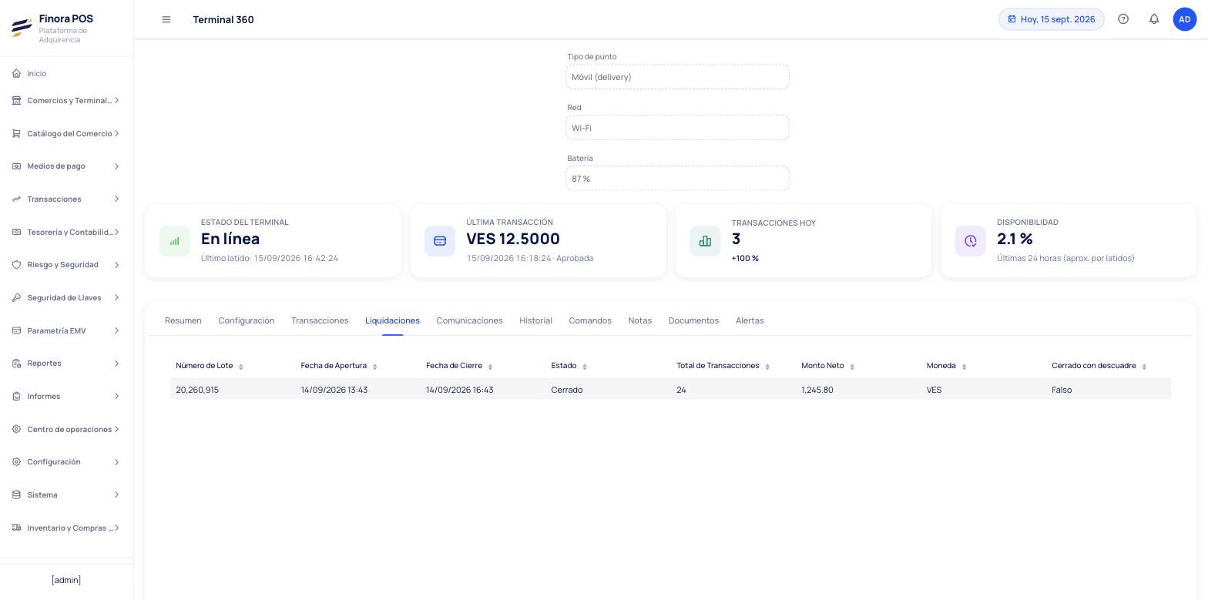This screenshot has height=600, width=1208.
Task: Open the Alertas tab
Action: coord(750,320)
